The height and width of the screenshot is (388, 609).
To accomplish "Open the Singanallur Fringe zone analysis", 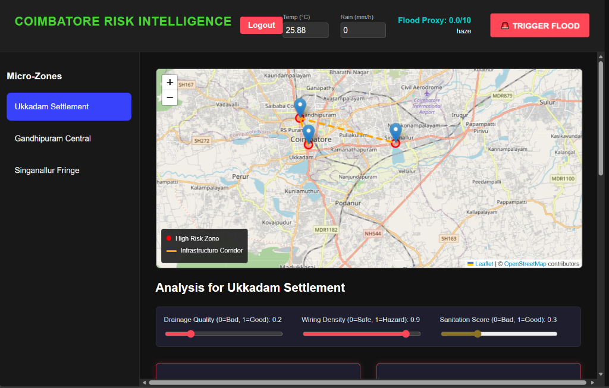I will (68, 170).
